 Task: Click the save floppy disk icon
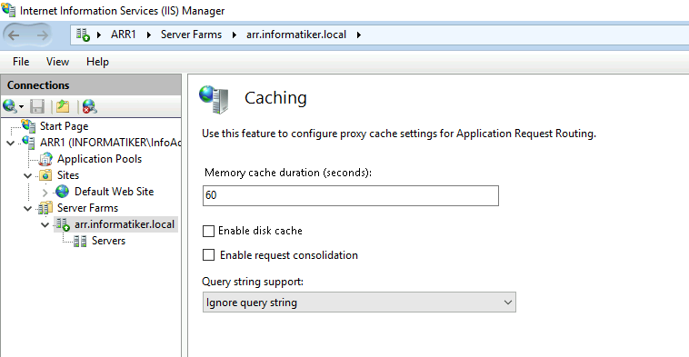pyautogui.click(x=37, y=106)
